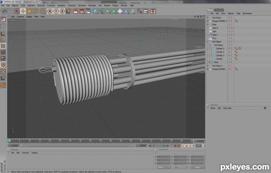Open the Render menu
The height and width of the screenshot is (173, 271).
tap(107, 5)
